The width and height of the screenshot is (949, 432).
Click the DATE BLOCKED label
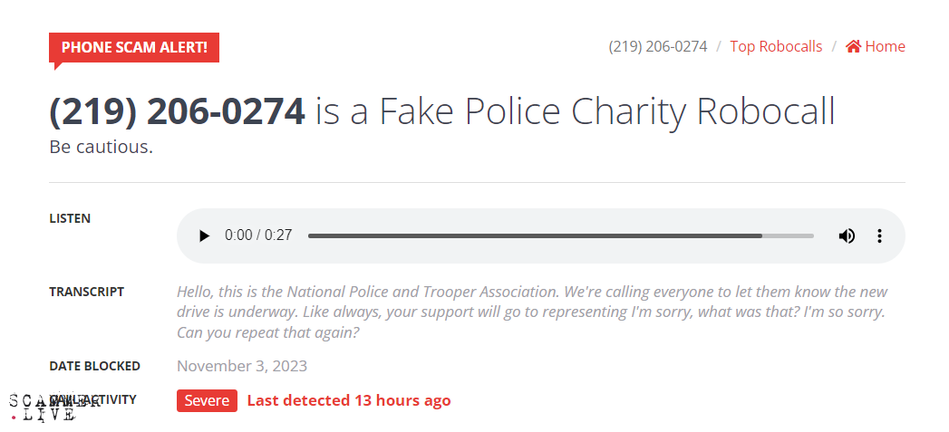click(95, 366)
